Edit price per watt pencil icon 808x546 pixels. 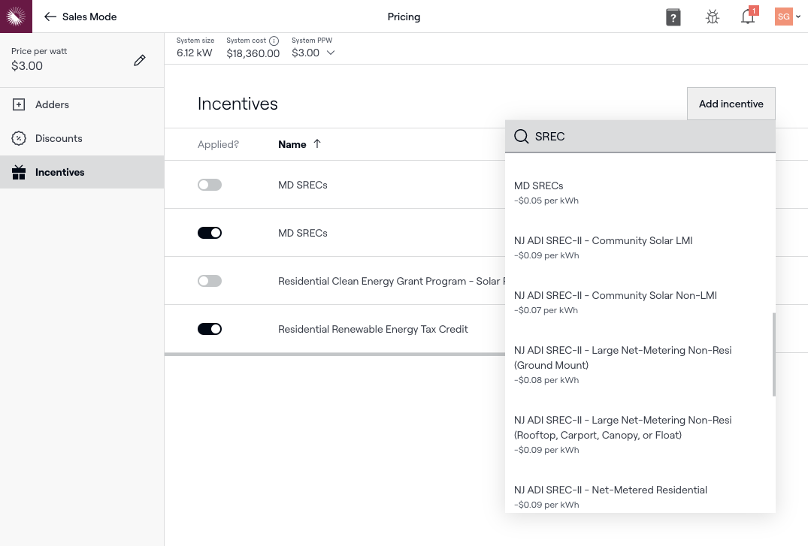(x=139, y=61)
